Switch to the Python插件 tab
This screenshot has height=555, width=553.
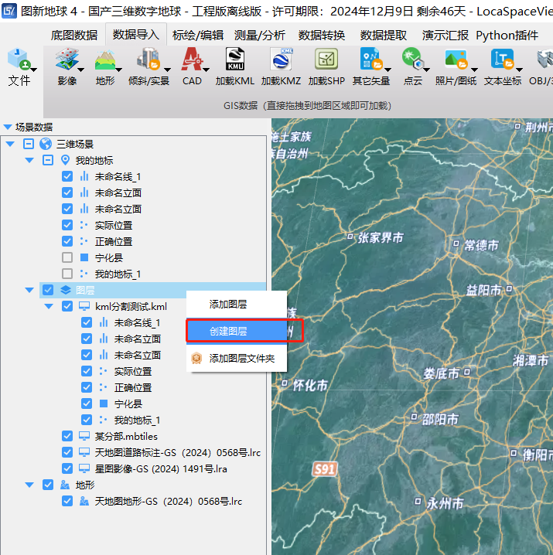507,35
